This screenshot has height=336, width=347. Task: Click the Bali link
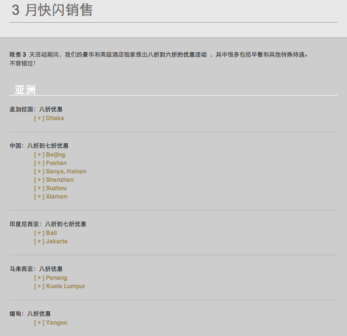click(x=51, y=233)
